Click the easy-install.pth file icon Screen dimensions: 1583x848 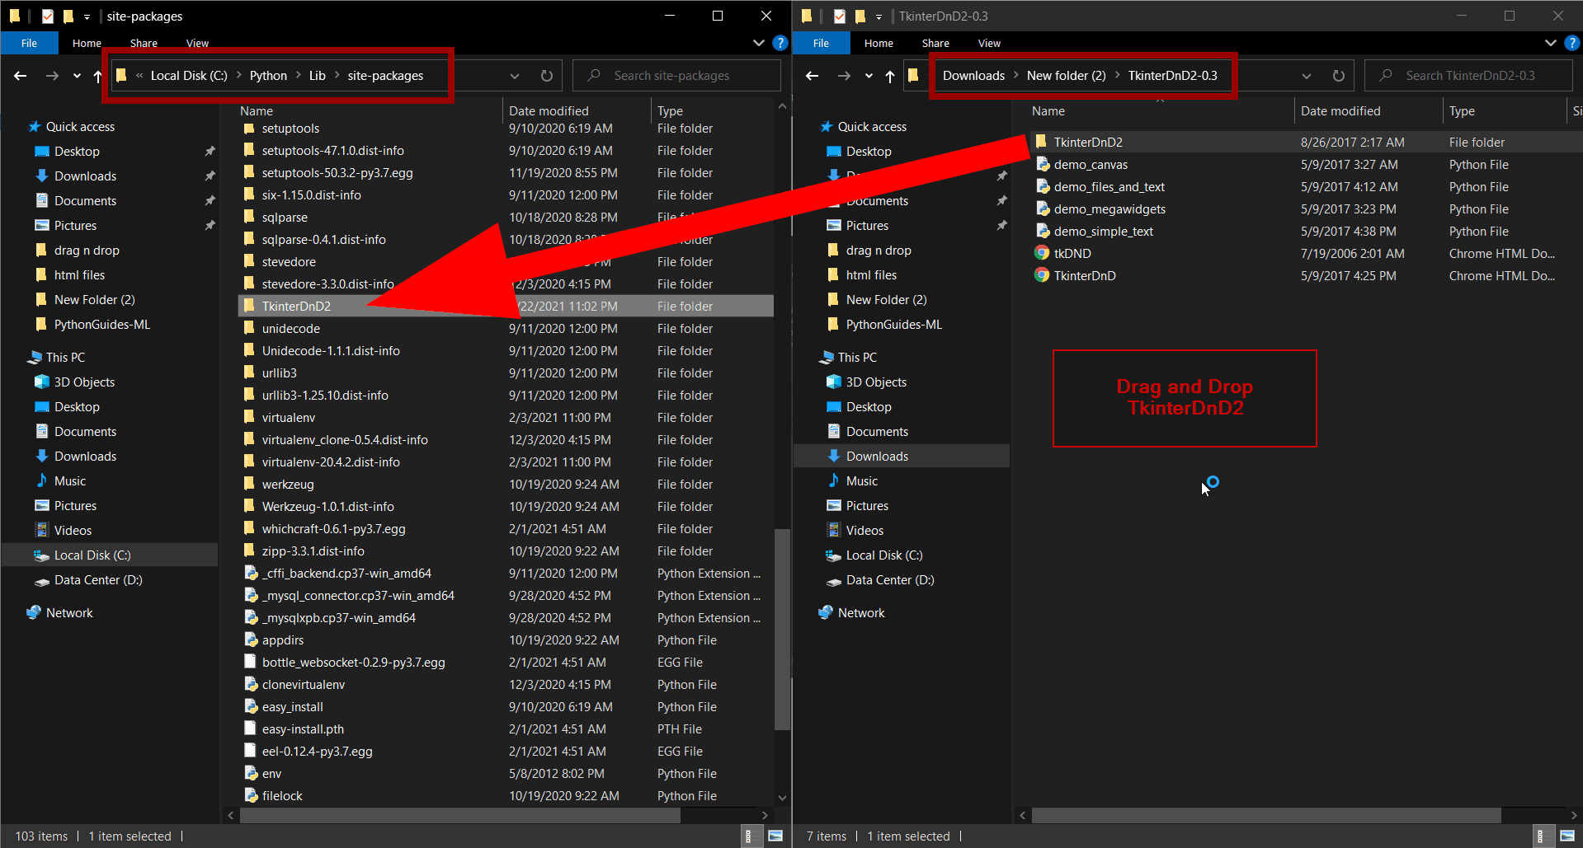click(250, 729)
